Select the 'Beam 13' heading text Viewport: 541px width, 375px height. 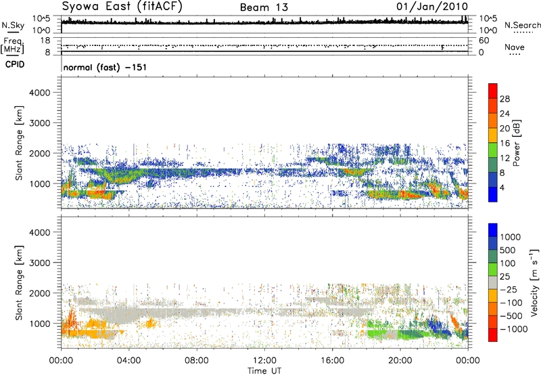pyautogui.click(x=264, y=7)
